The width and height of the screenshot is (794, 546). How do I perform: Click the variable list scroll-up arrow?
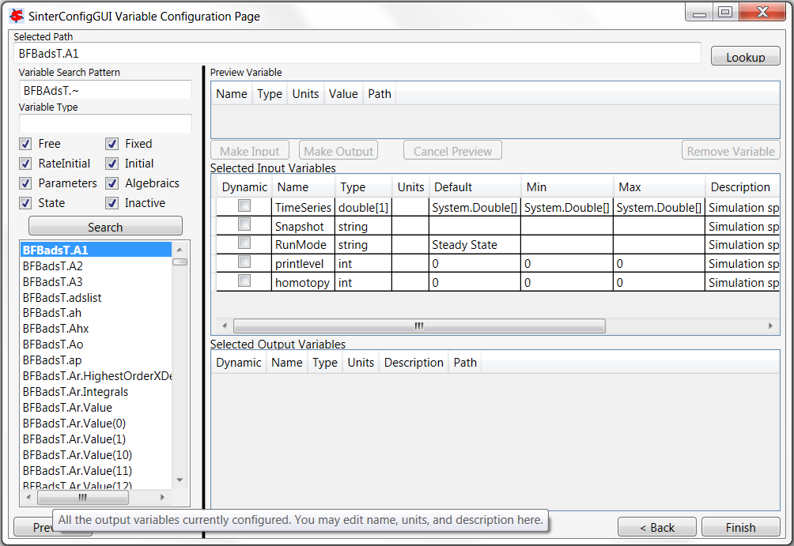coord(180,248)
